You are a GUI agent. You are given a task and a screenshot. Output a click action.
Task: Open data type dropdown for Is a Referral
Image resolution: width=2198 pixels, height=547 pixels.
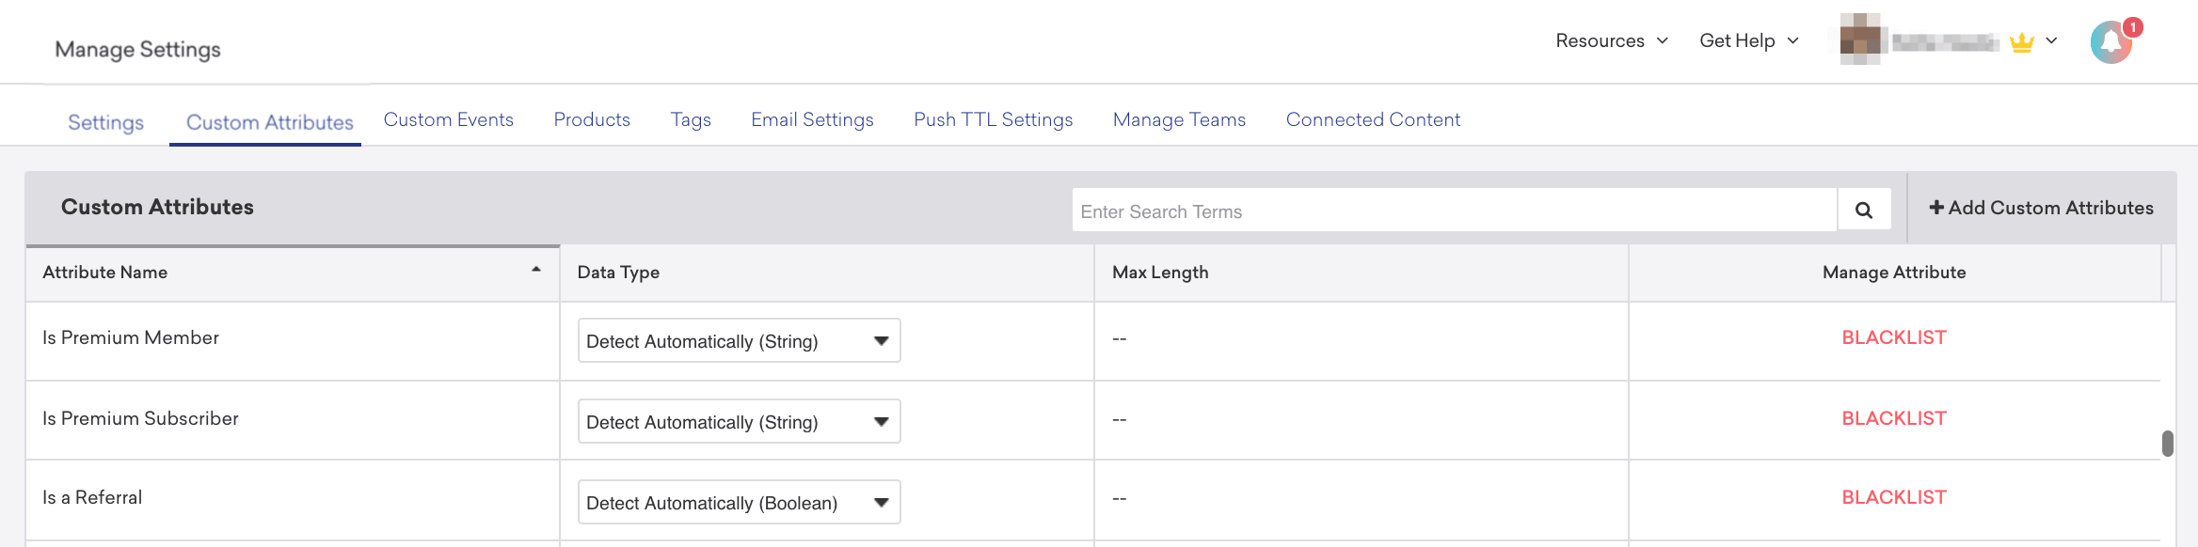(739, 503)
